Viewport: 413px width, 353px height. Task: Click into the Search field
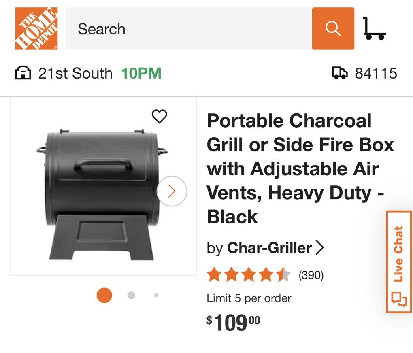(188, 29)
